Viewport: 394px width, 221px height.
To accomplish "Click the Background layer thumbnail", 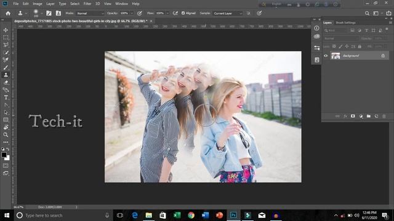I will 336,56.
